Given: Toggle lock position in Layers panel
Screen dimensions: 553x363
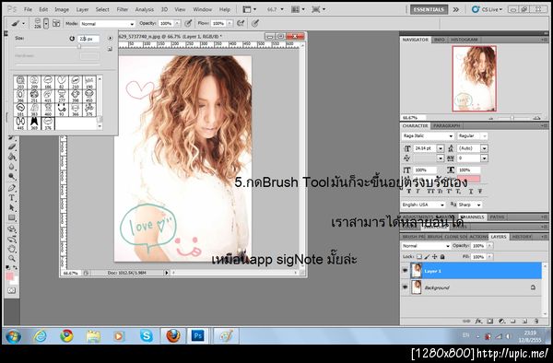Looking at the screenshot, I should click(x=434, y=257).
